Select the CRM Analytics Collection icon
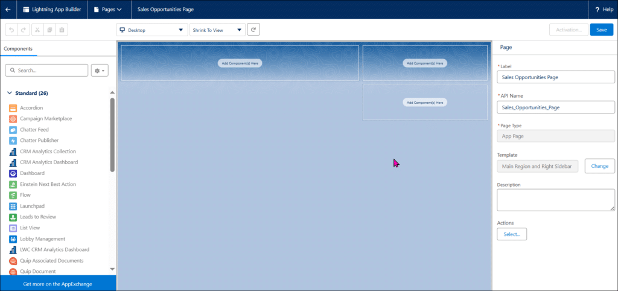This screenshot has height=291, width=618. pyautogui.click(x=13, y=152)
